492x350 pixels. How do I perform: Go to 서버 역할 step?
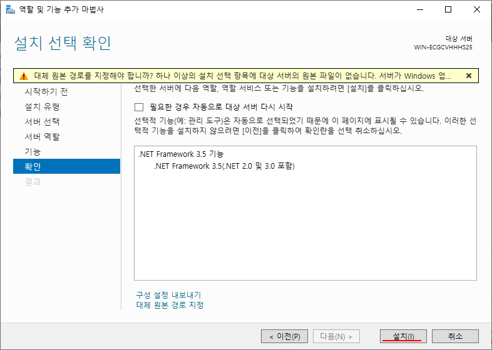coord(42,137)
